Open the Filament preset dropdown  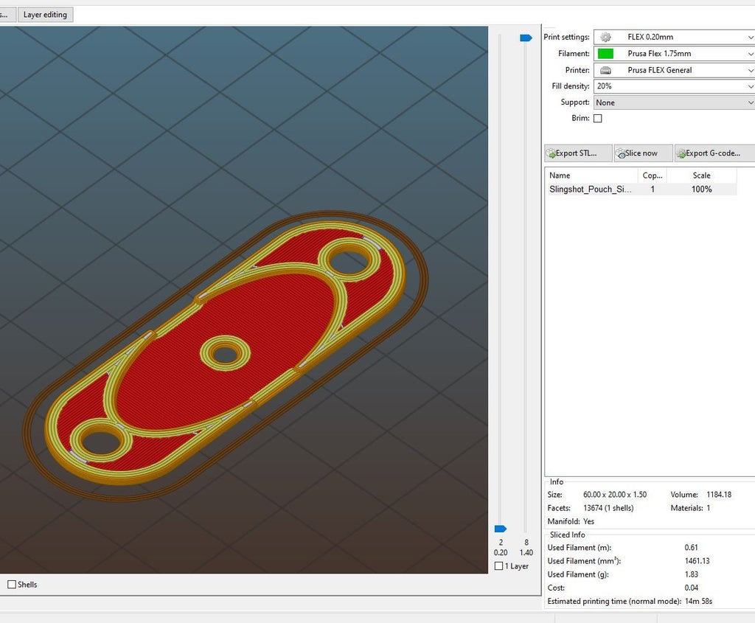(750, 54)
